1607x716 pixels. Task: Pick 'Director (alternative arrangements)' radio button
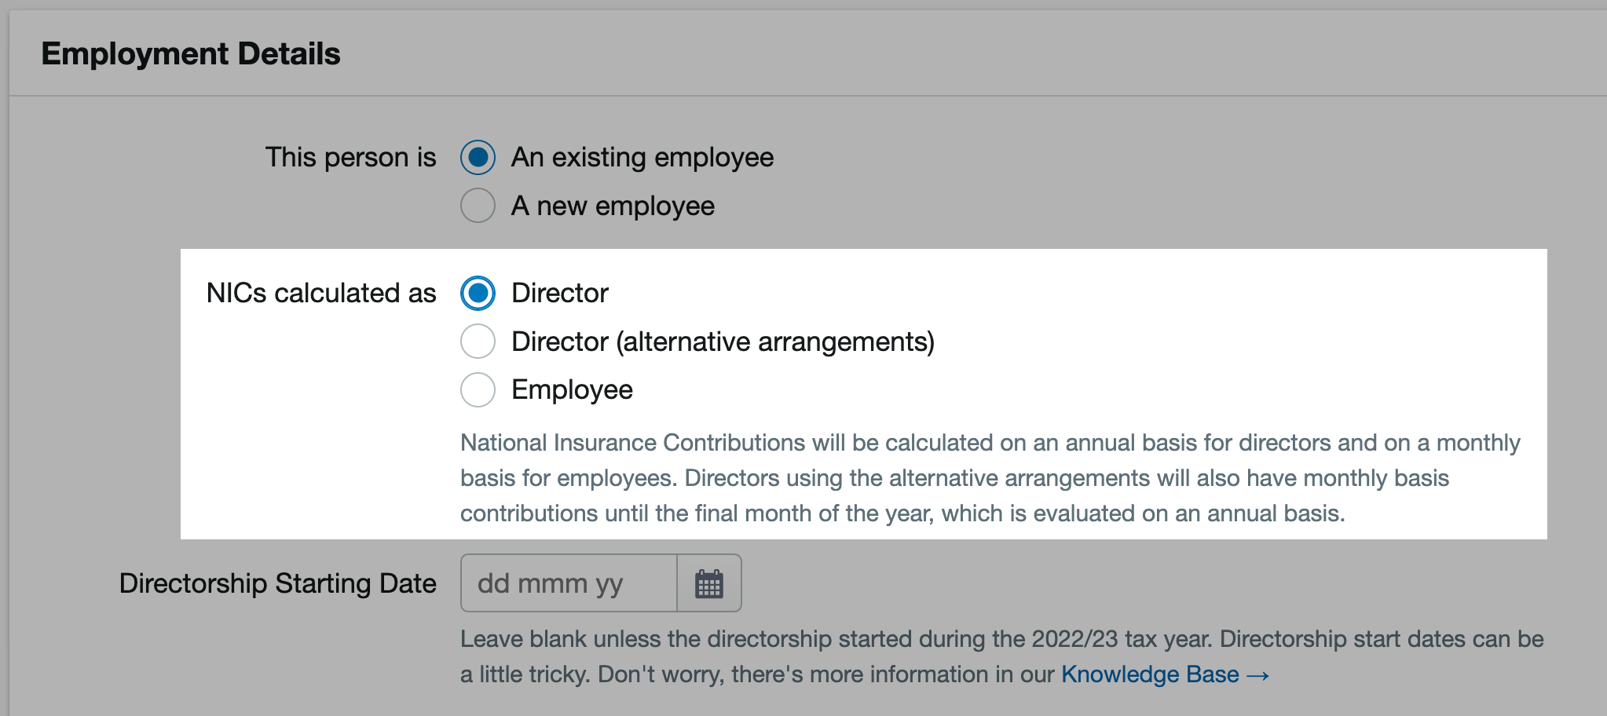coord(478,342)
